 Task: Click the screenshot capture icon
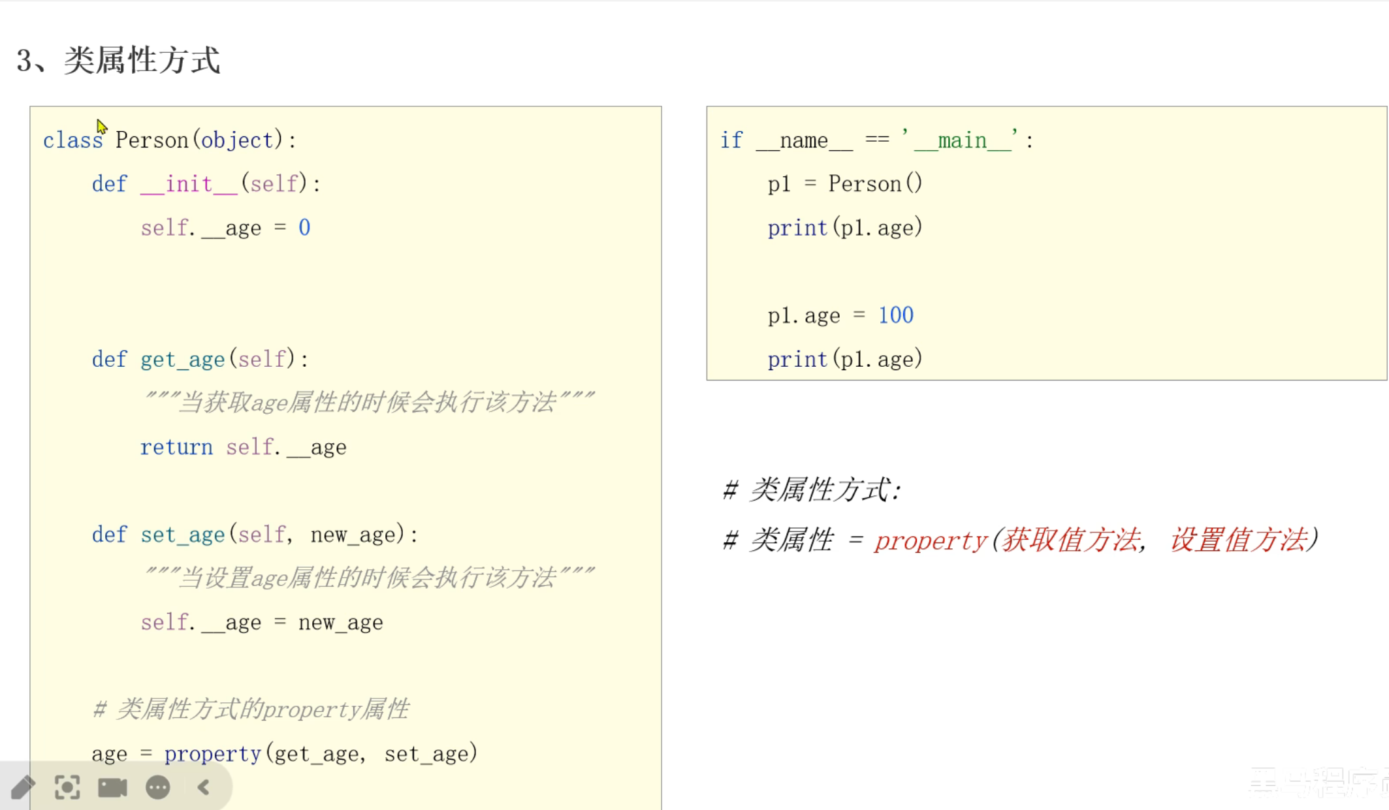point(67,788)
